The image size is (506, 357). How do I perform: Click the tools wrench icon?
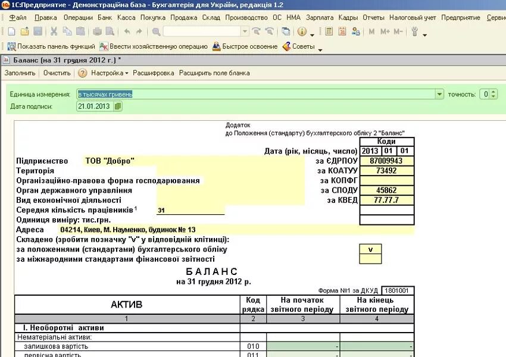tap(415, 32)
